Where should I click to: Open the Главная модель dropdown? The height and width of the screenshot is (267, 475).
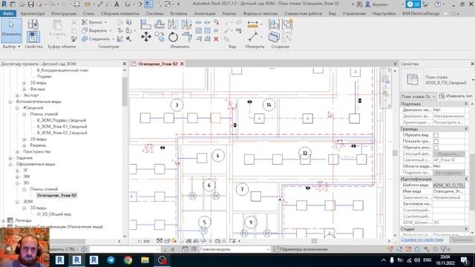coord(235,249)
